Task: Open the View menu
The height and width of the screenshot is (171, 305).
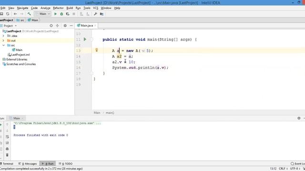Action: (x=11, y=8)
